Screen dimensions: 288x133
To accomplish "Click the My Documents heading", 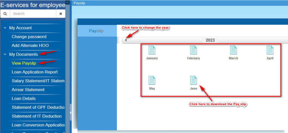I will coord(24,54).
